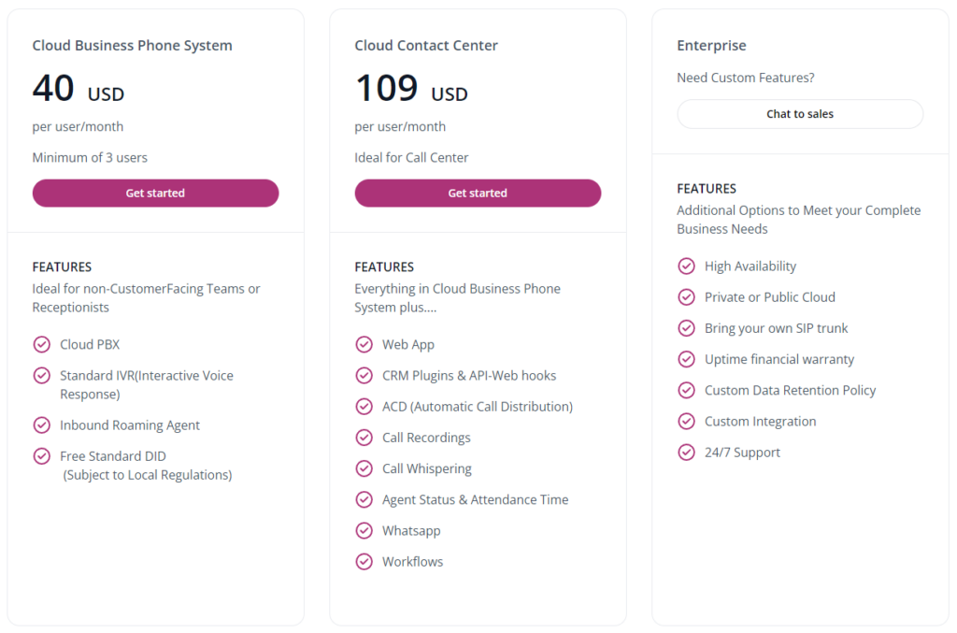957x633 pixels.
Task: Click the checkmark icon beside Cloud PBX
Action: pos(41,344)
